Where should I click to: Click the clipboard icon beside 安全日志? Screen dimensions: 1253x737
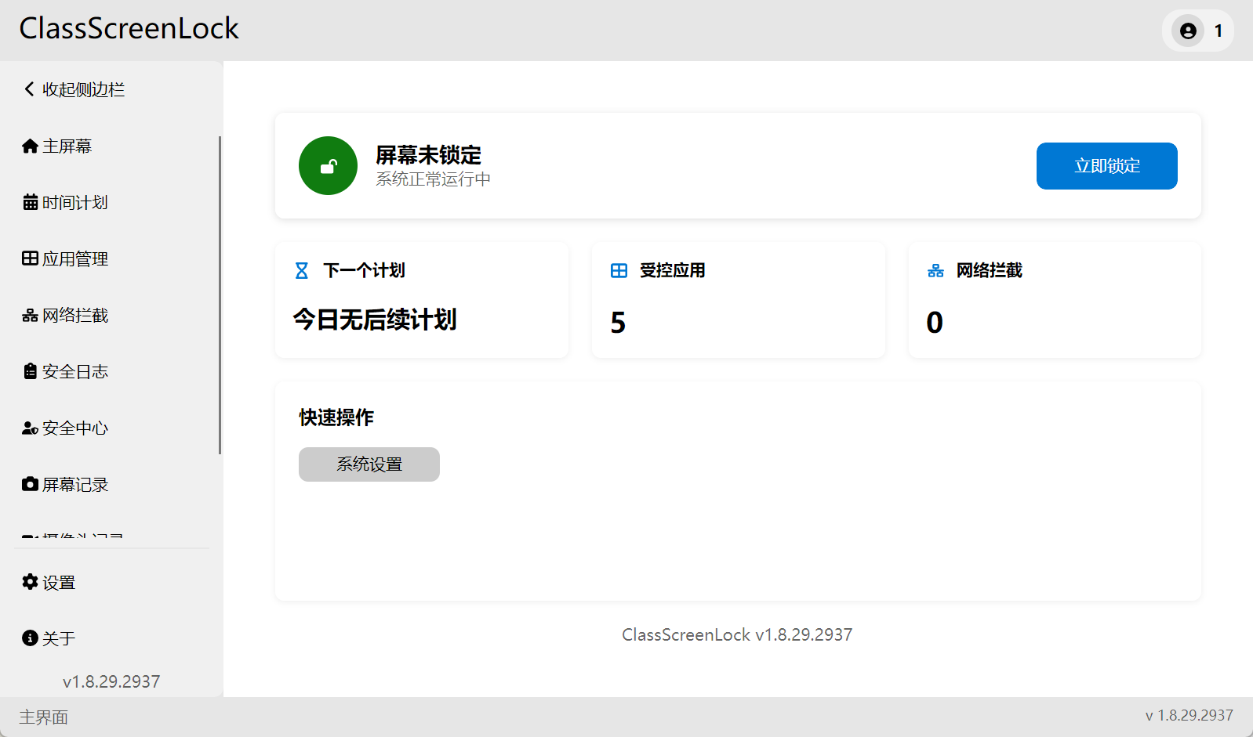(x=30, y=371)
